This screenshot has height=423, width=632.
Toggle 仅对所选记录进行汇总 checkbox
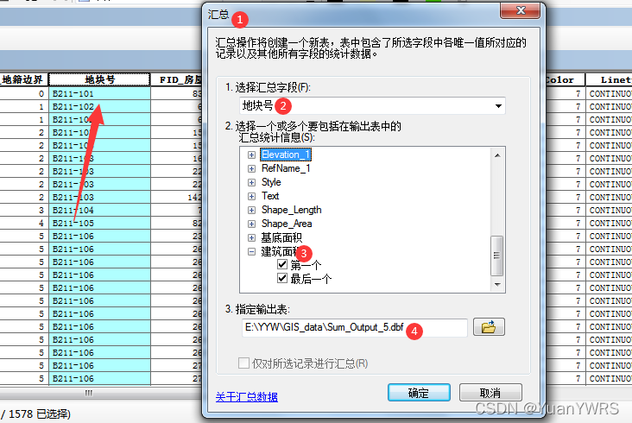pyautogui.click(x=243, y=363)
